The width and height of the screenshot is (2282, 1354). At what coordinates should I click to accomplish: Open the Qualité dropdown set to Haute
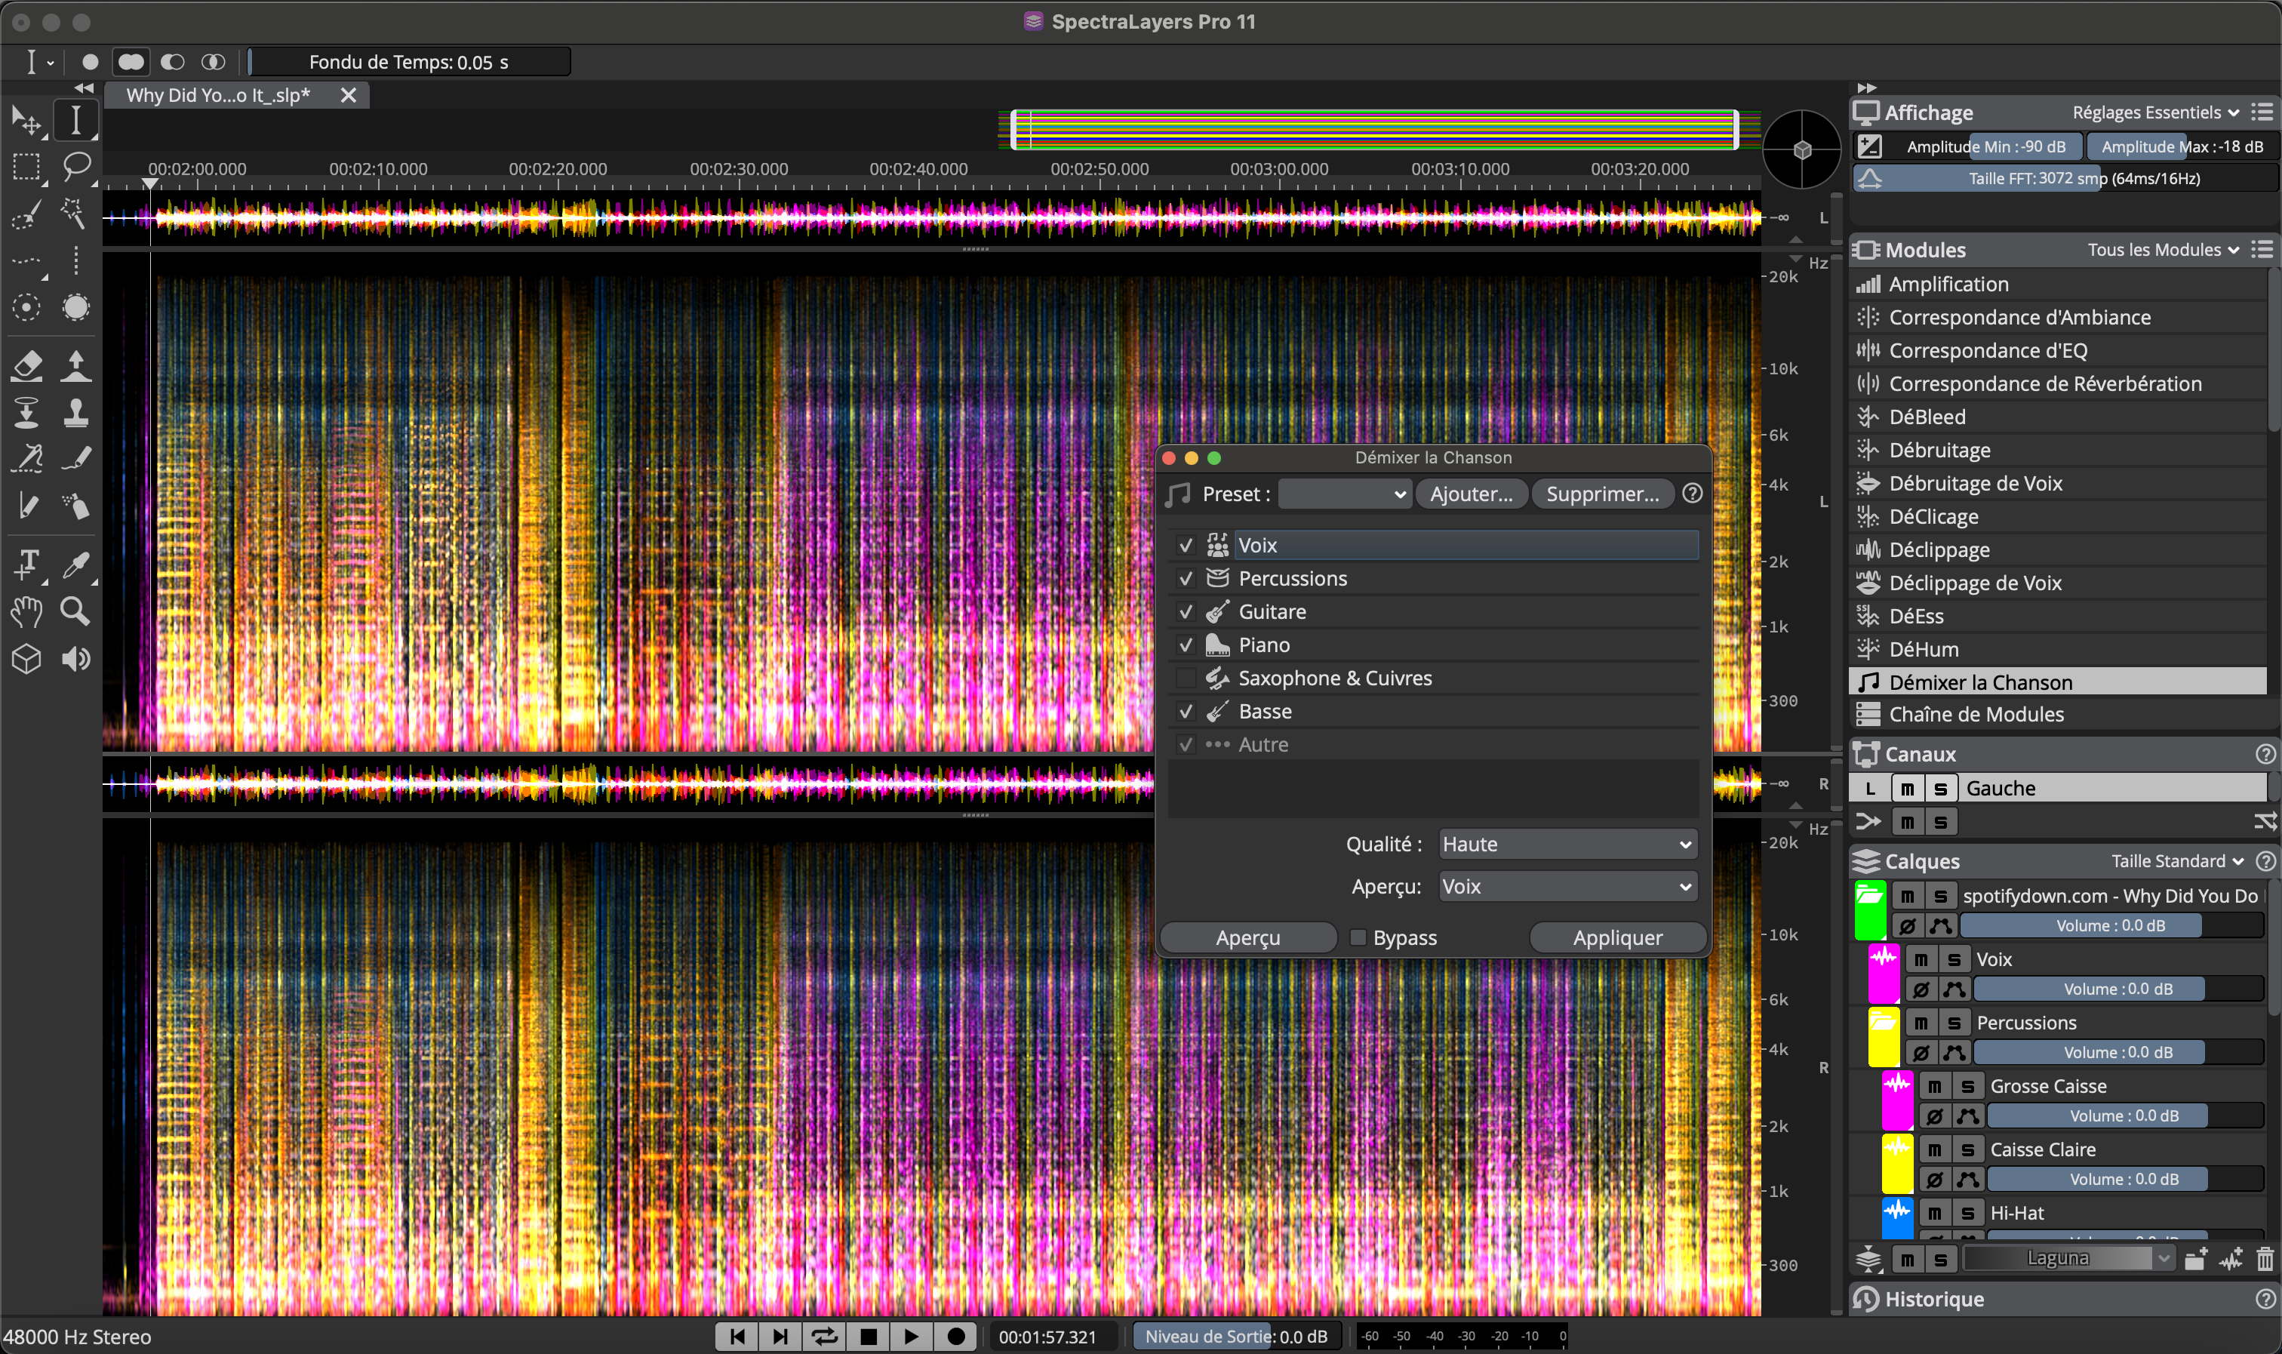pyautogui.click(x=1567, y=844)
